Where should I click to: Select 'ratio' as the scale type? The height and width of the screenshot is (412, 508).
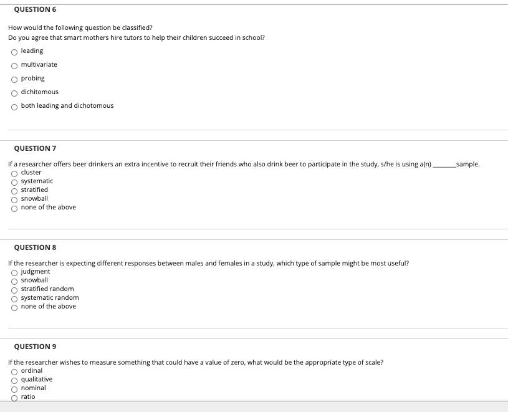pyautogui.click(x=14, y=397)
